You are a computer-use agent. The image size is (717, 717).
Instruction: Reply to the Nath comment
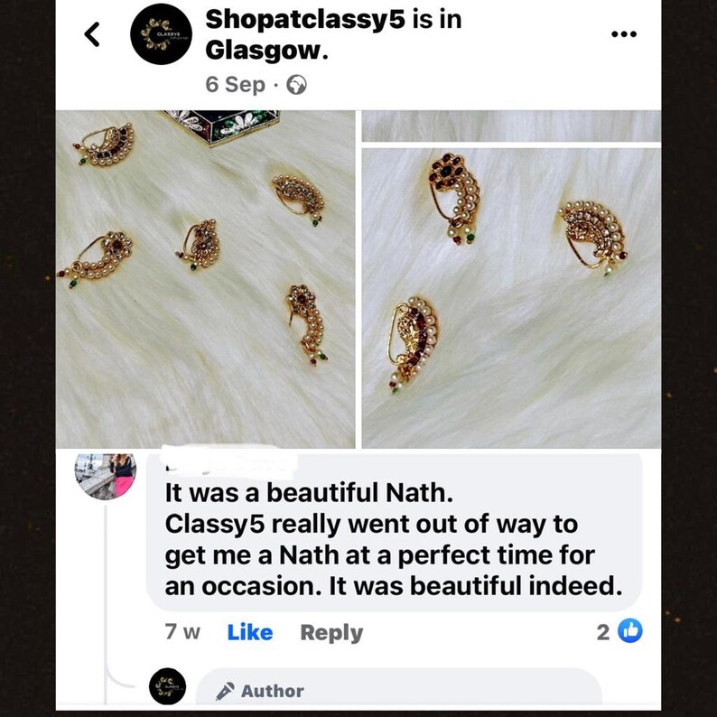click(331, 633)
